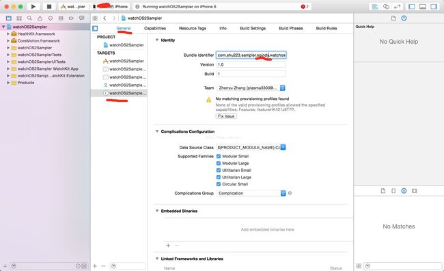The width and height of the screenshot is (444, 271).
Task: Open the Report navigator
Action: pyautogui.click(x=81, y=18)
